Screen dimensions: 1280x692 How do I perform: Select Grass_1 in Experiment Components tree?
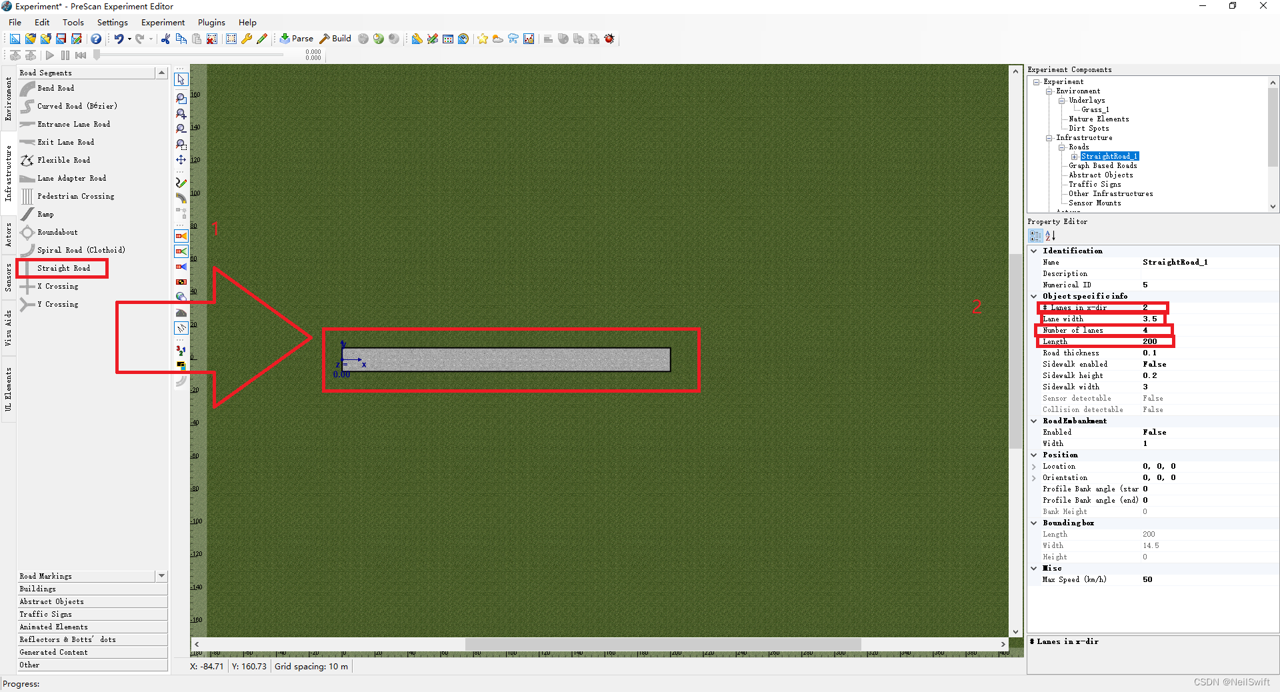click(1095, 110)
